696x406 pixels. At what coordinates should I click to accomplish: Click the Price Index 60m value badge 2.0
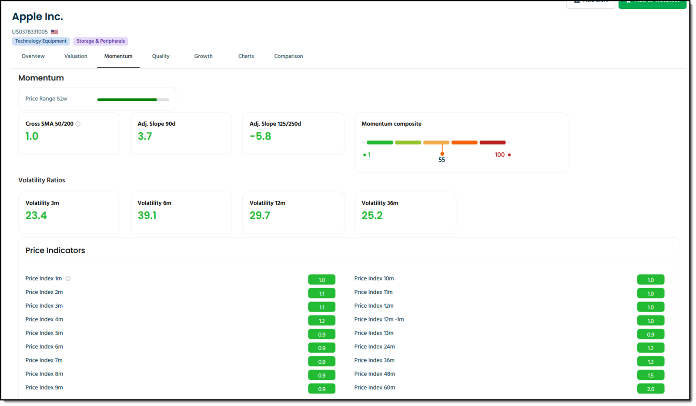pos(650,389)
